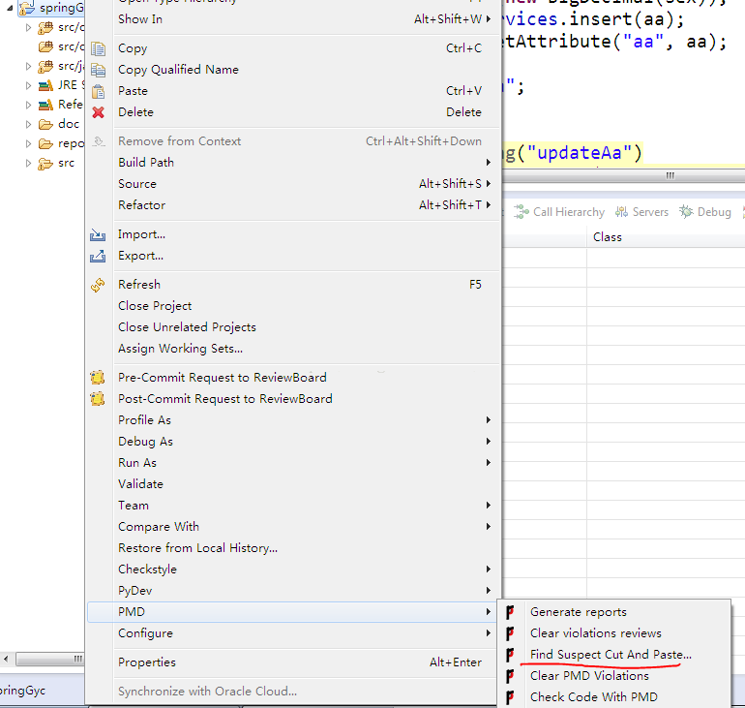
Task: Click the red Delete X icon
Action: (98, 112)
